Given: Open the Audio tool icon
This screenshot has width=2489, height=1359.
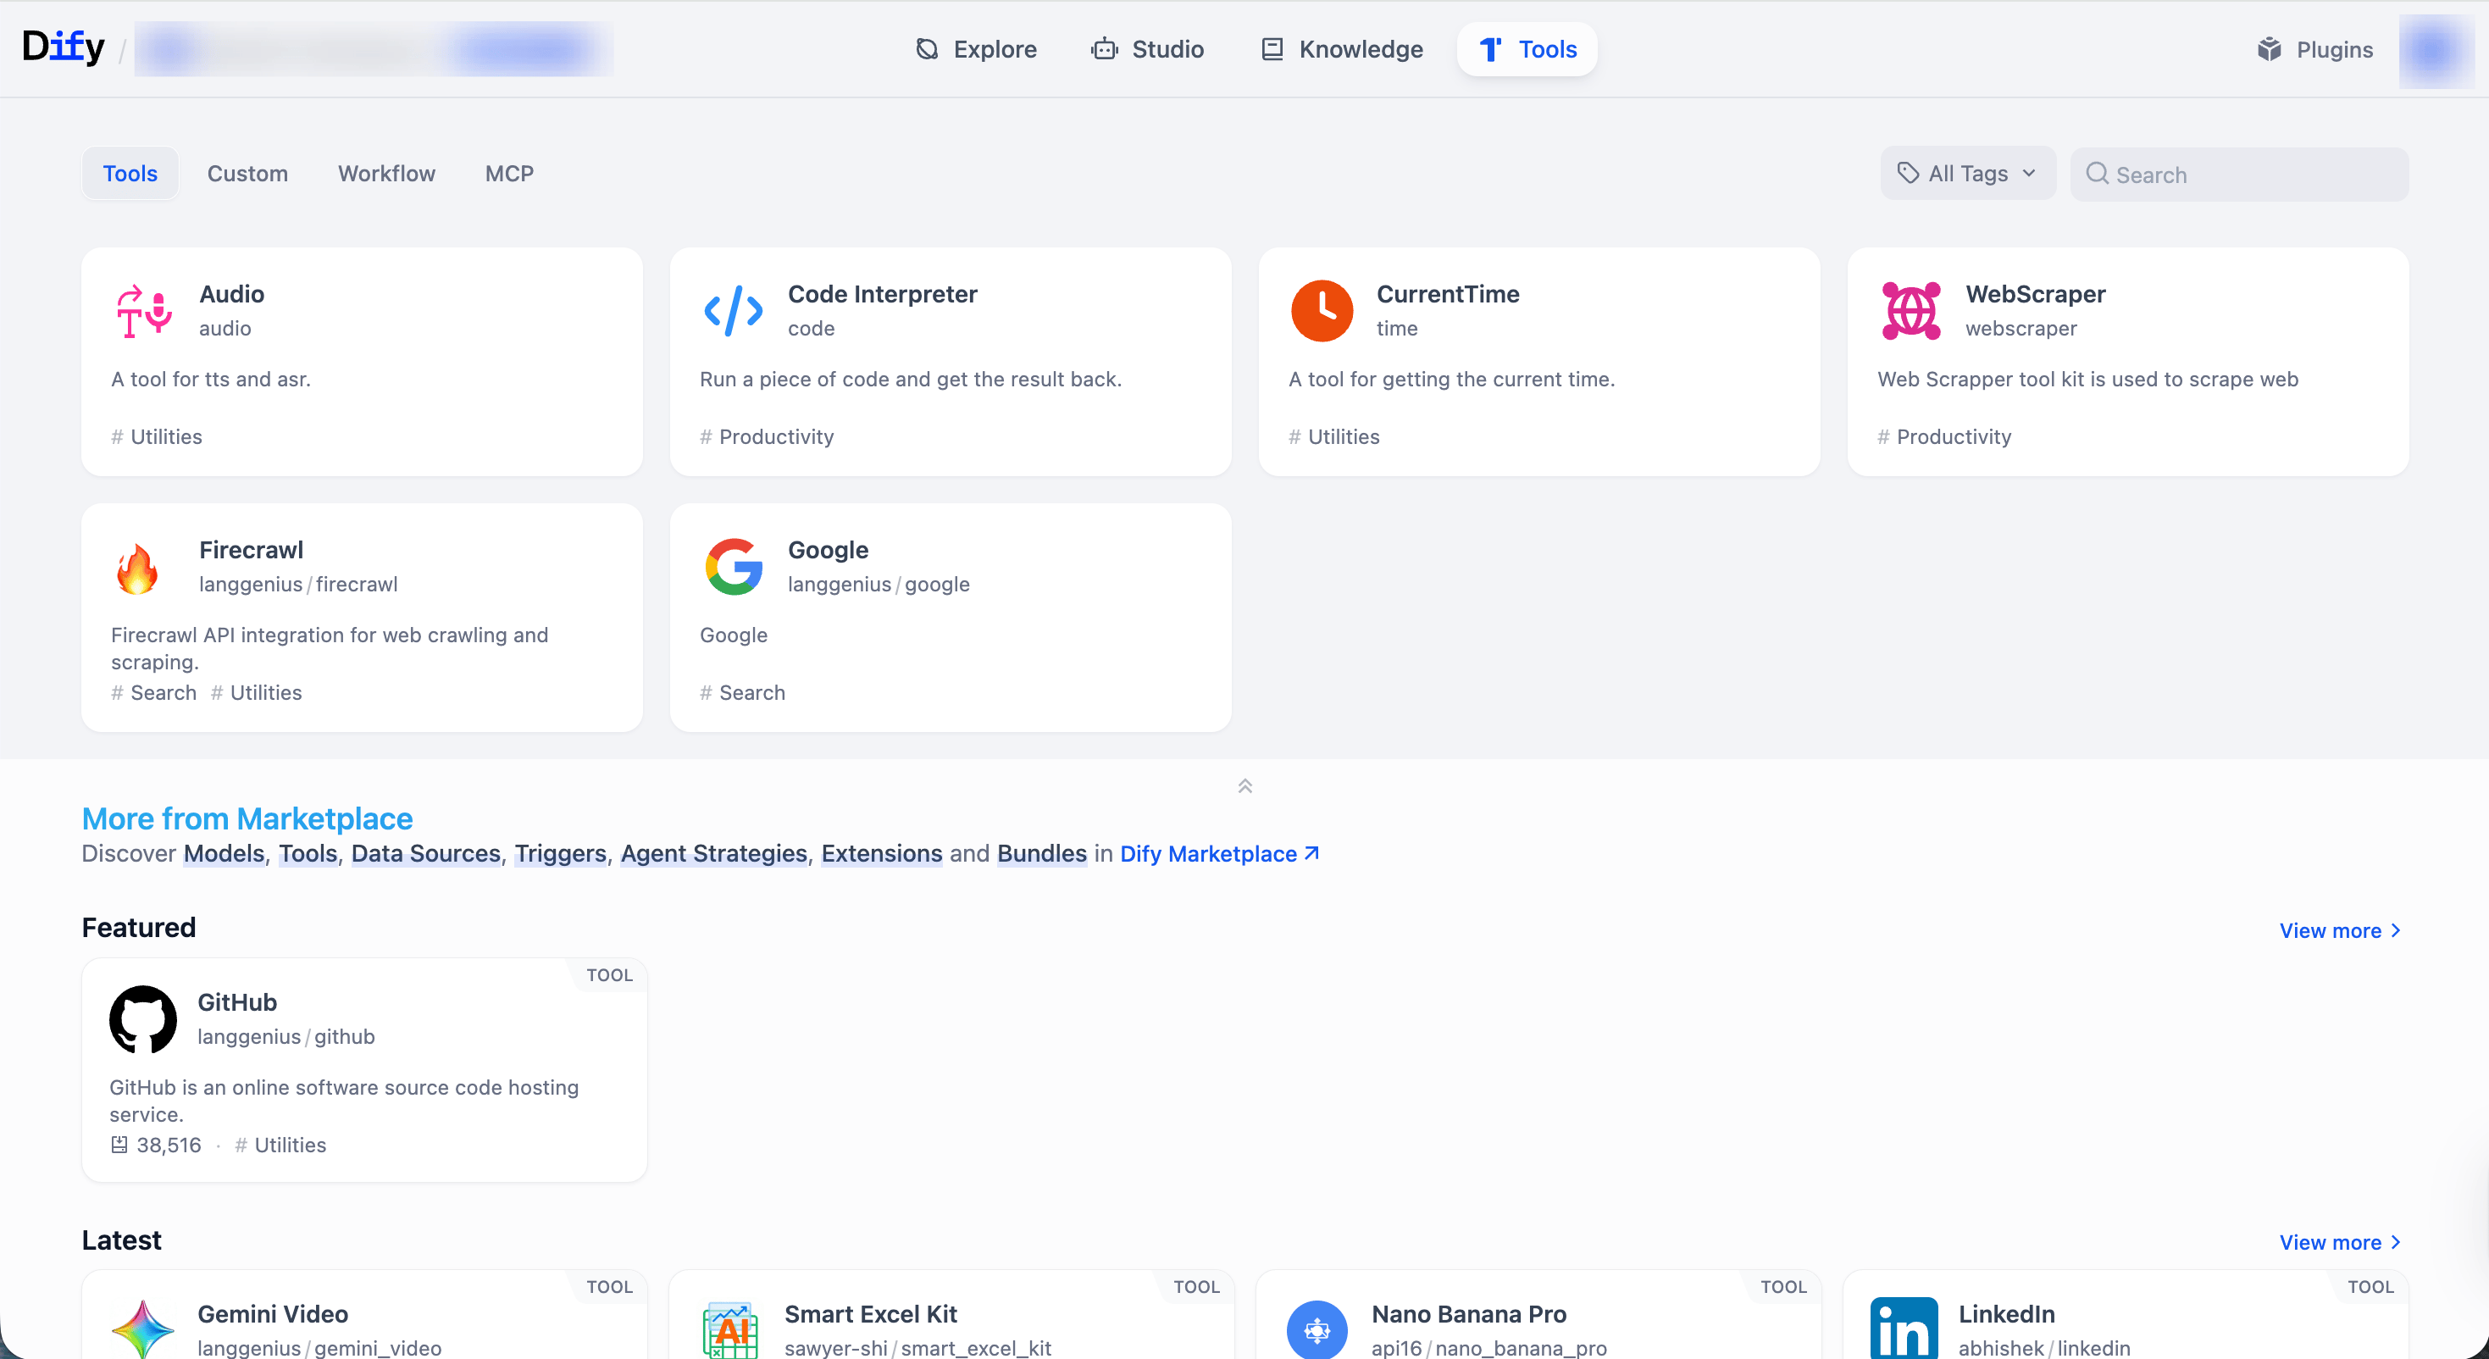Looking at the screenshot, I should click(x=144, y=311).
